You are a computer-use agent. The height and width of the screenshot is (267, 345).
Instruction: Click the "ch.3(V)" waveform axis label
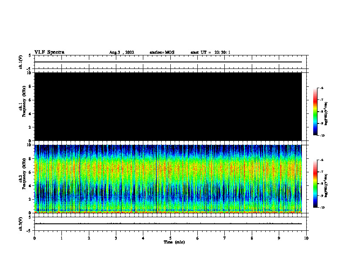[20, 224]
